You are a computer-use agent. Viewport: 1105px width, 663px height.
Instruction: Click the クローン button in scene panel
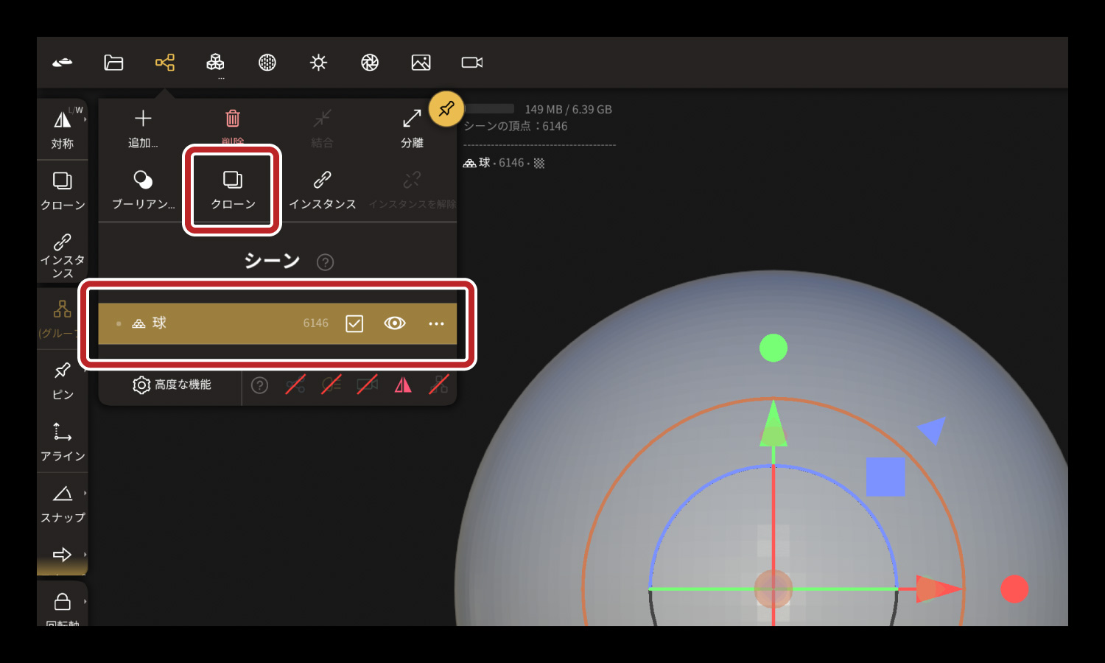click(233, 189)
